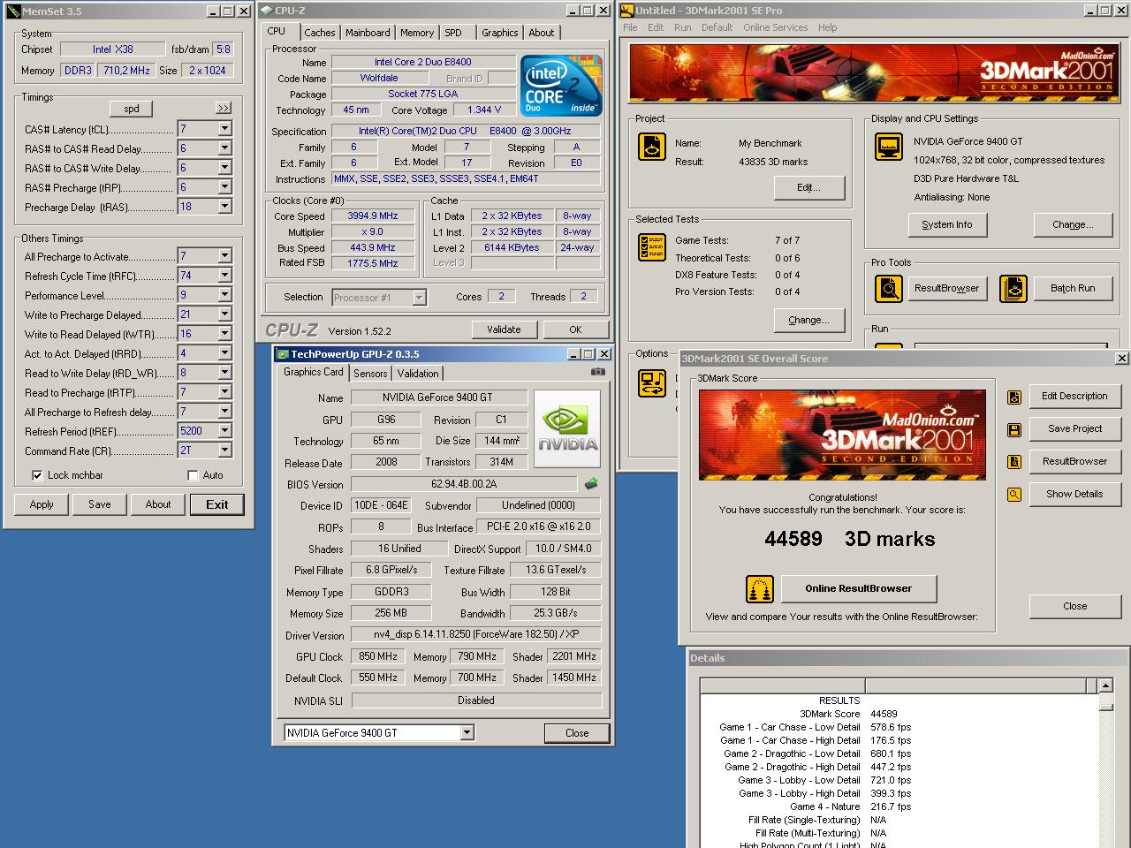The image size is (1131, 848).
Task: Click the icon beside ResultBrowser in score dialog
Action: click(x=1014, y=462)
